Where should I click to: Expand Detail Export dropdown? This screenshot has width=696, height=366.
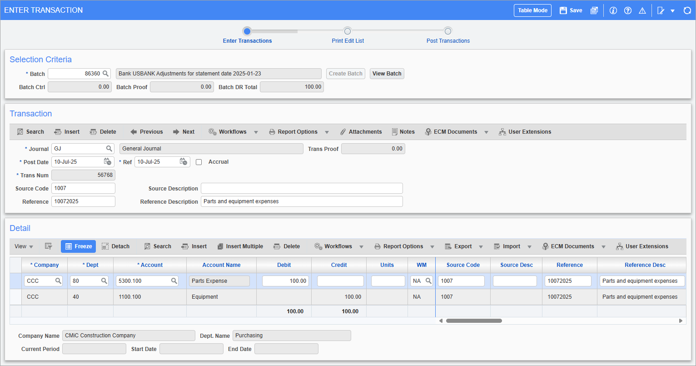coord(481,247)
